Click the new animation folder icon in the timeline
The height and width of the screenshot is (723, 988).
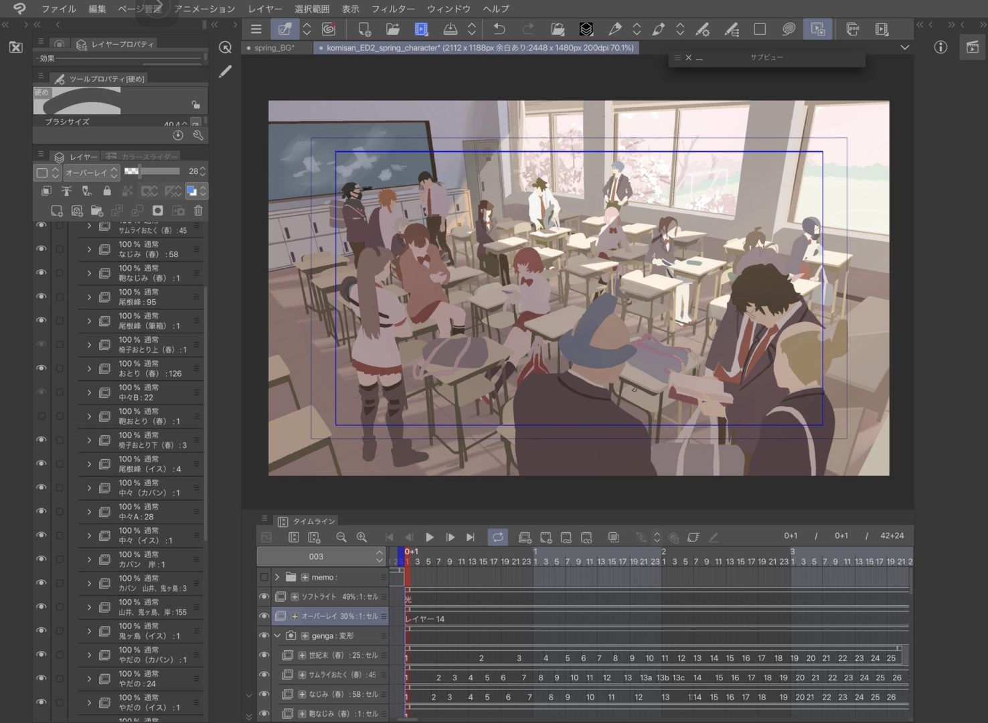coord(525,537)
